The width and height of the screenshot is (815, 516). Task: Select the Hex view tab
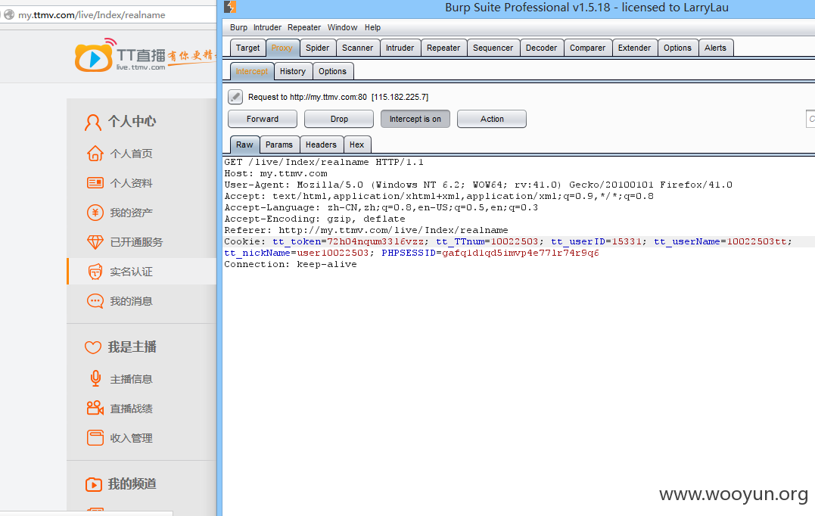coord(356,145)
